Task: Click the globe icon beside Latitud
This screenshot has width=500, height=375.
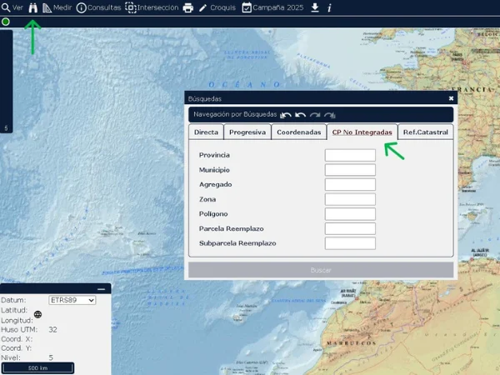Action: (38, 315)
